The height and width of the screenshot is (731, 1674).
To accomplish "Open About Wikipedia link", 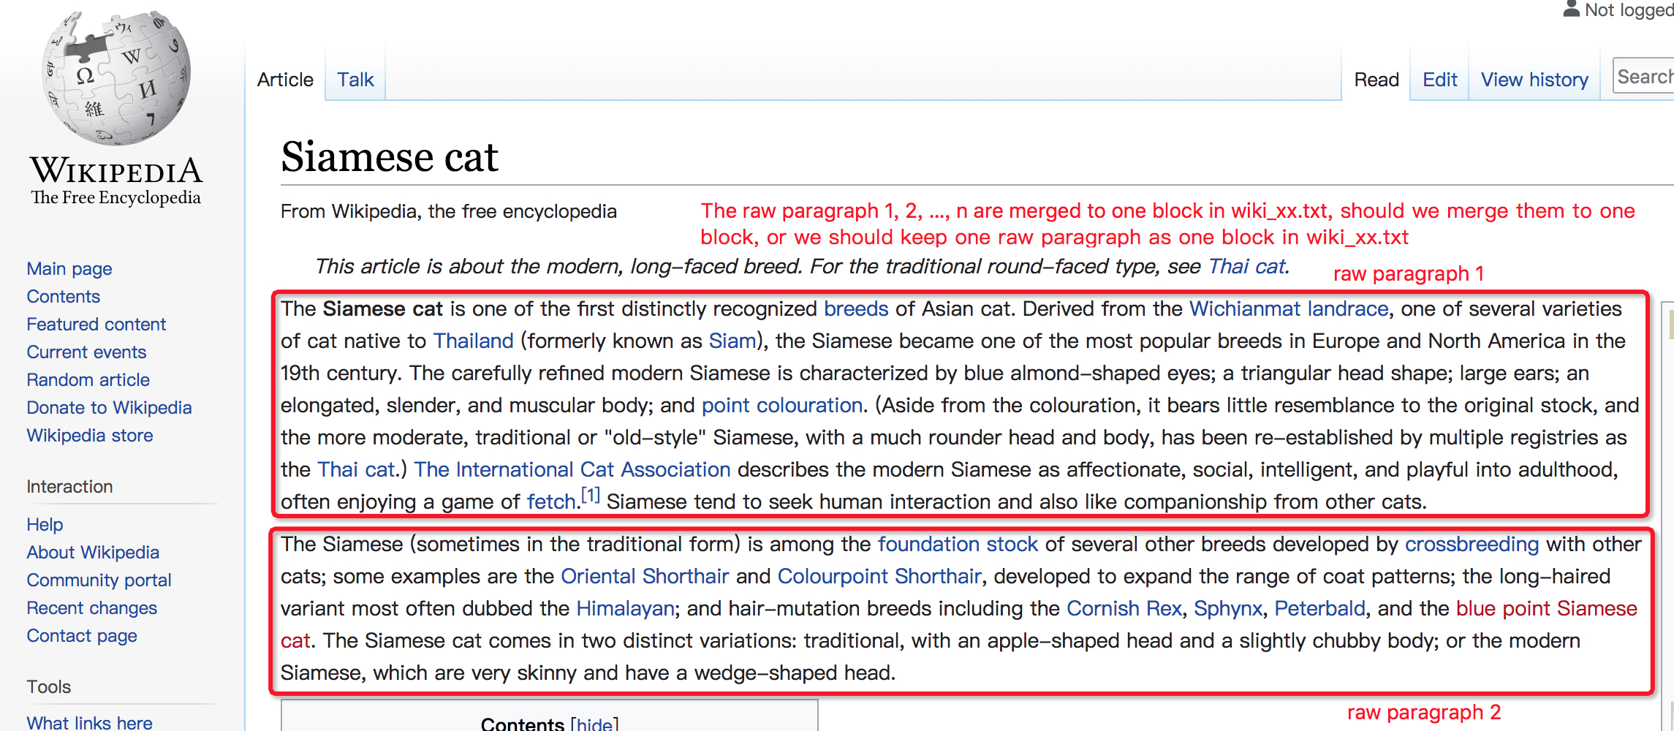I will (x=93, y=552).
